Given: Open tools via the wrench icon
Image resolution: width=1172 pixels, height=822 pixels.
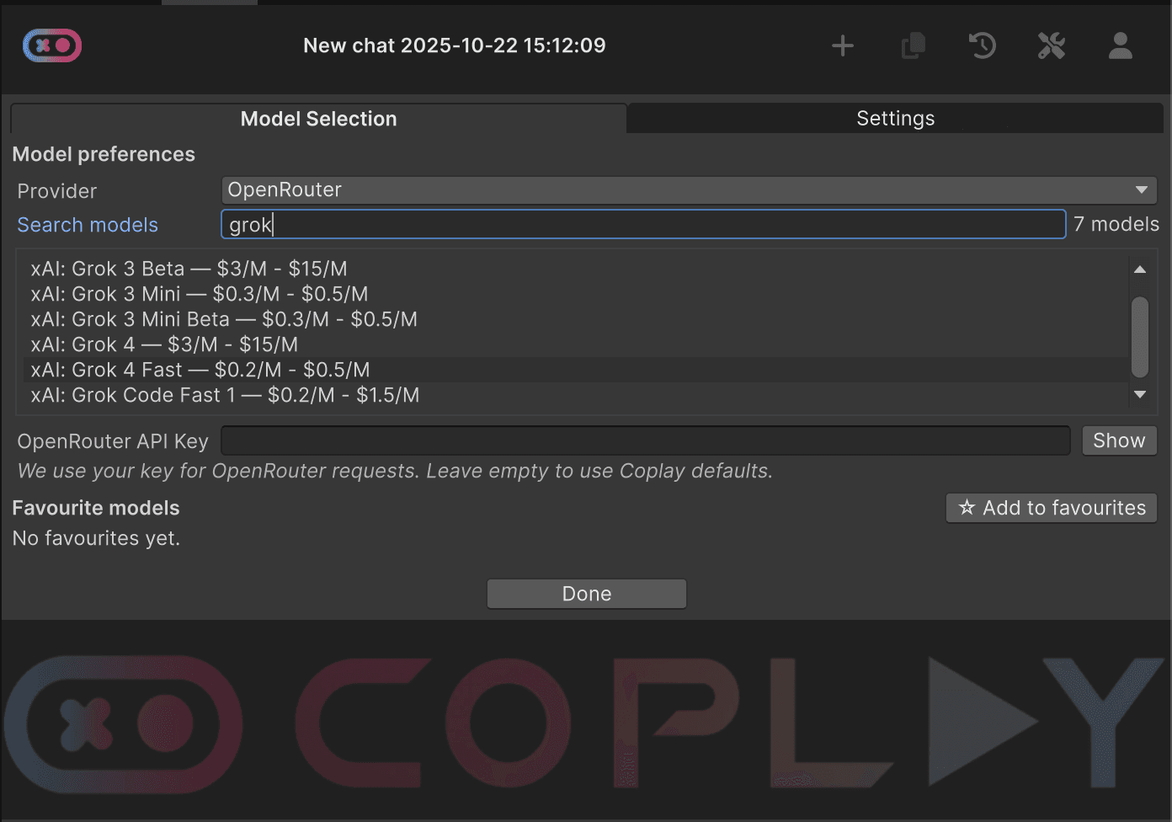Looking at the screenshot, I should click(x=1051, y=45).
